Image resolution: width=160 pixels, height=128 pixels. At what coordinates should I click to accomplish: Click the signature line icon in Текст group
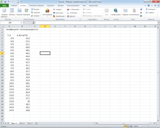141,13
